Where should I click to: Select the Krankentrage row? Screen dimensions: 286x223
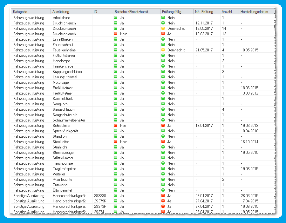coord(64,66)
